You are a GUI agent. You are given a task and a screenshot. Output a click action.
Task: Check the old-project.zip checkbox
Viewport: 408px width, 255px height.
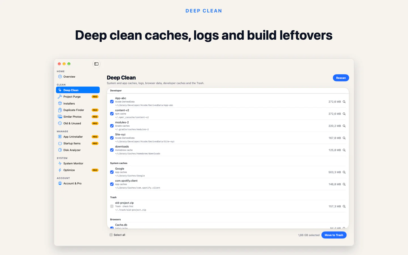[x=112, y=206]
